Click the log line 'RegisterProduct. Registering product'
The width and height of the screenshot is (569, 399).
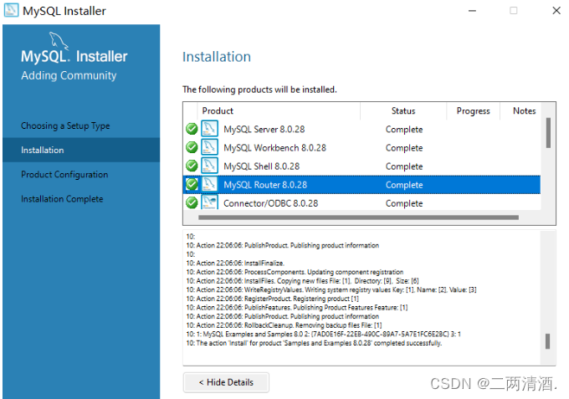[272, 299]
